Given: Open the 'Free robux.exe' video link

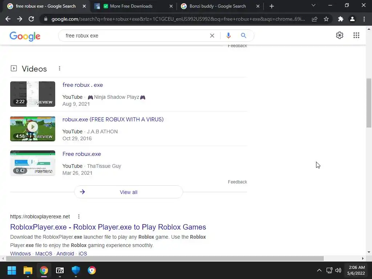Looking at the screenshot, I should [82, 154].
